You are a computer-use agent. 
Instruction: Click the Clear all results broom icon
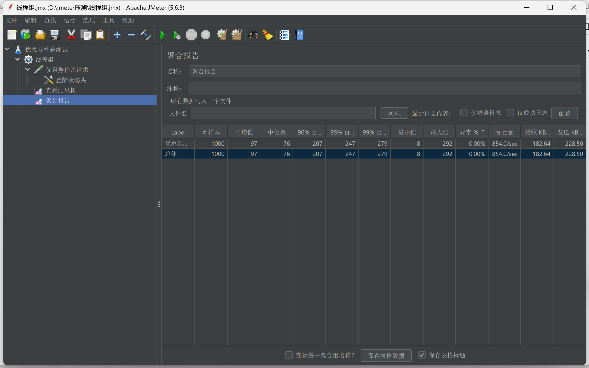(237, 35)
